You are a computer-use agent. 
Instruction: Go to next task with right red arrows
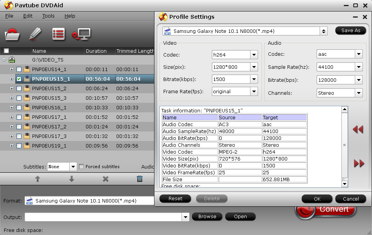pyautogui.click(x=359, y=163)
